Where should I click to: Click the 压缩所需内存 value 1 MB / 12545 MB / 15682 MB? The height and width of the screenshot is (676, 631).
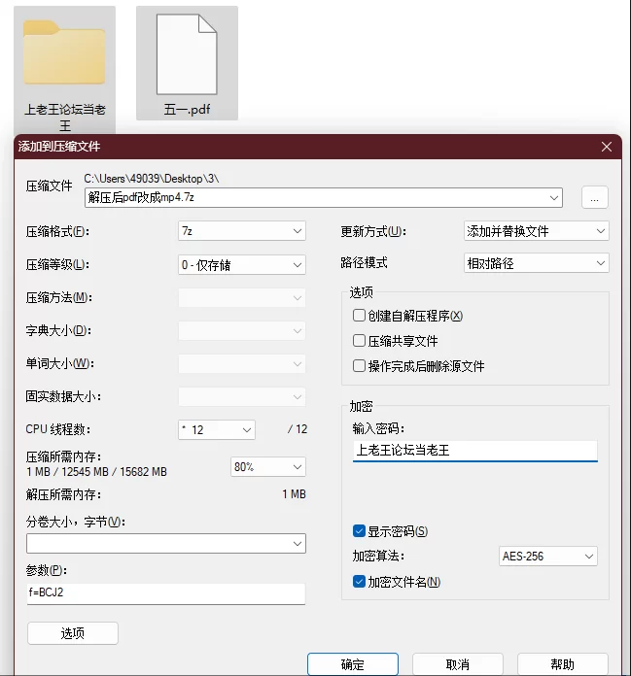tap(96, 472)
